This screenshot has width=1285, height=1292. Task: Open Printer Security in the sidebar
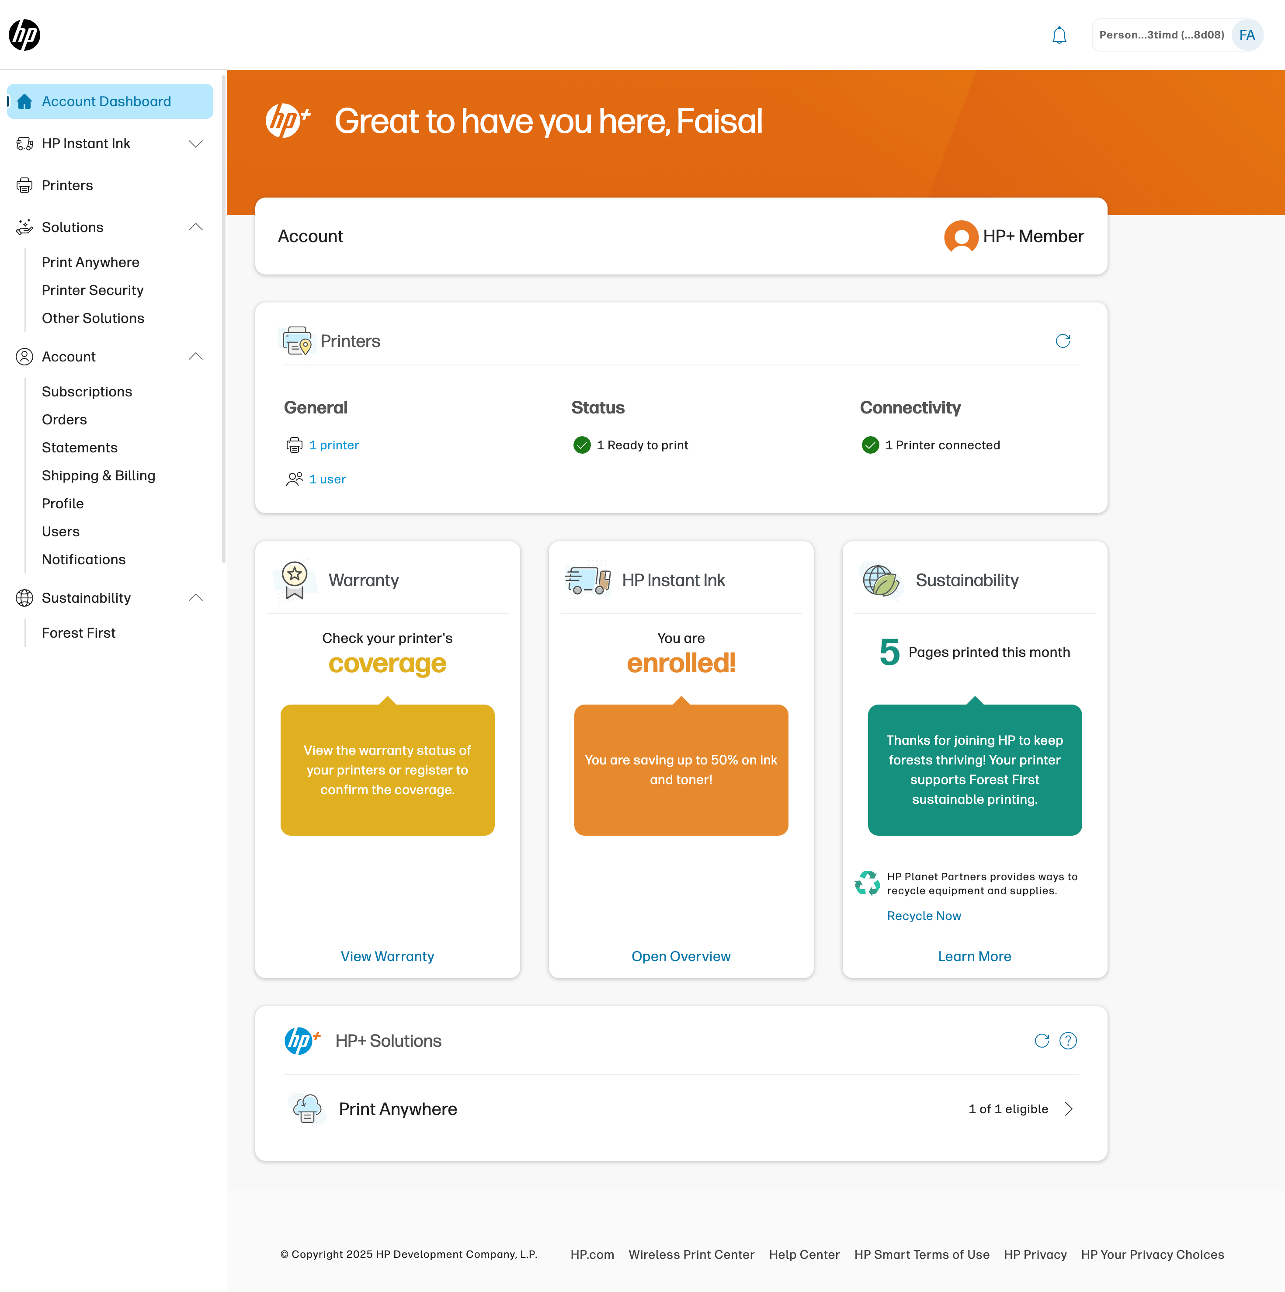tap(92, 290)
